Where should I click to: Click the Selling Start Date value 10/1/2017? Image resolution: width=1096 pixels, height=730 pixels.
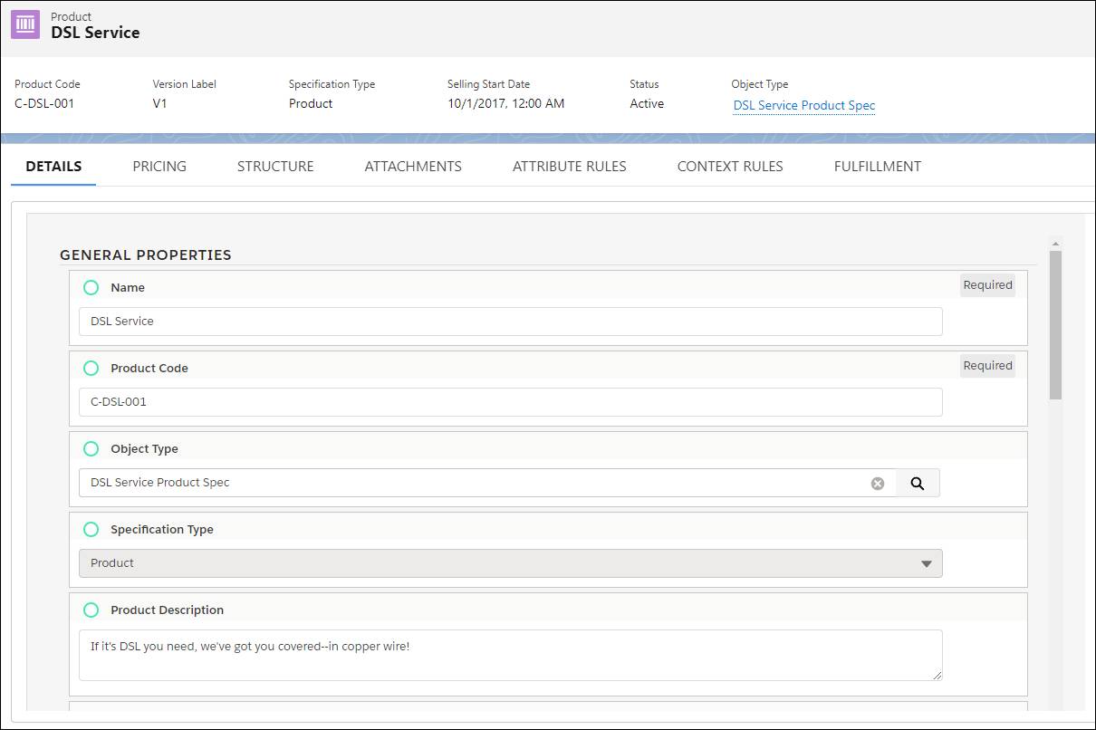[x=505, y=103]
